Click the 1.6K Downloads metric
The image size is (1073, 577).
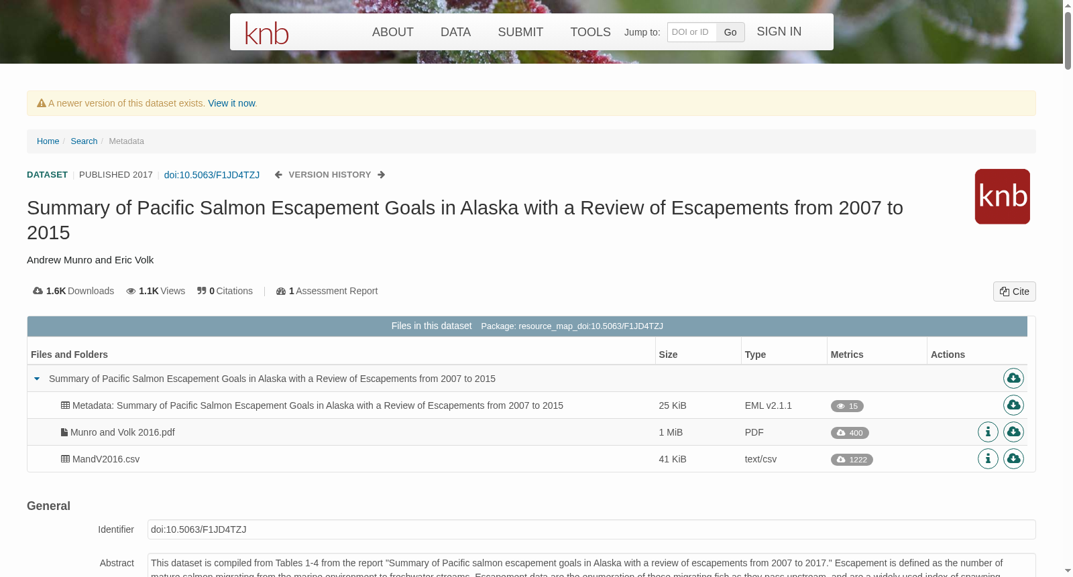pos(74,291)
